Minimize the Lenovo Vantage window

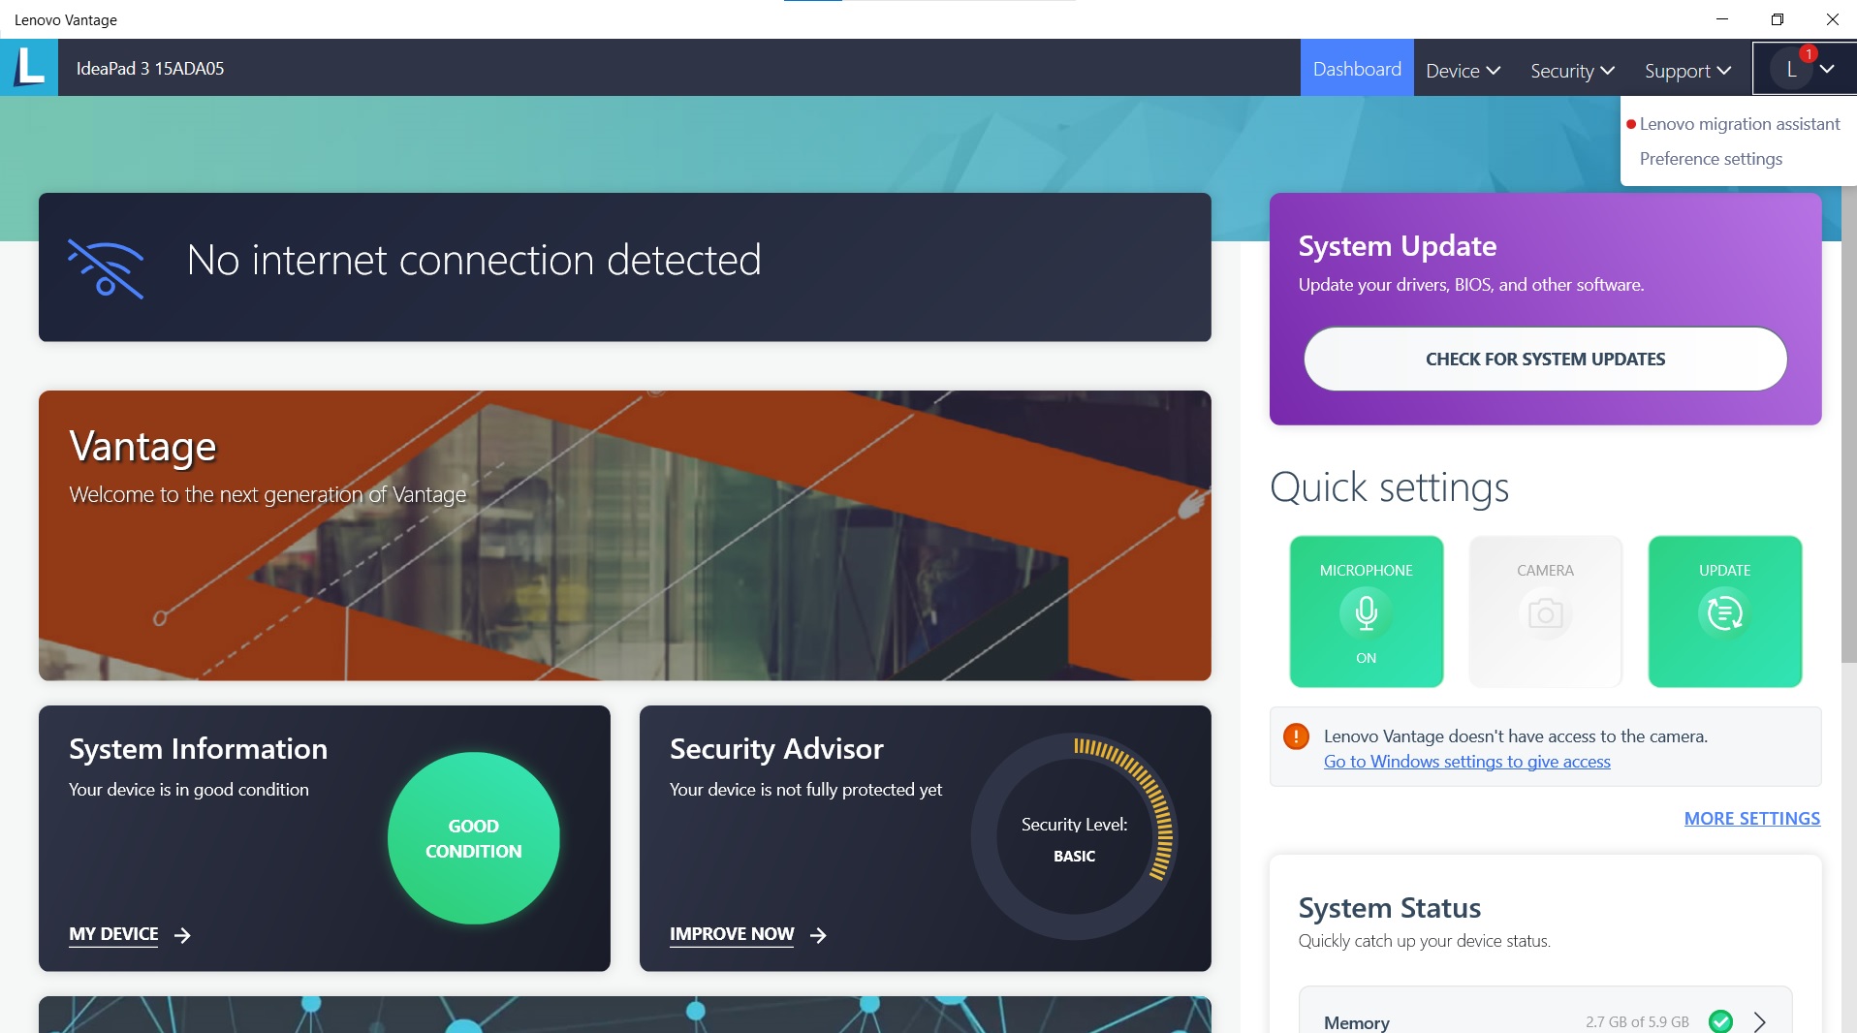coord(1722,19)
